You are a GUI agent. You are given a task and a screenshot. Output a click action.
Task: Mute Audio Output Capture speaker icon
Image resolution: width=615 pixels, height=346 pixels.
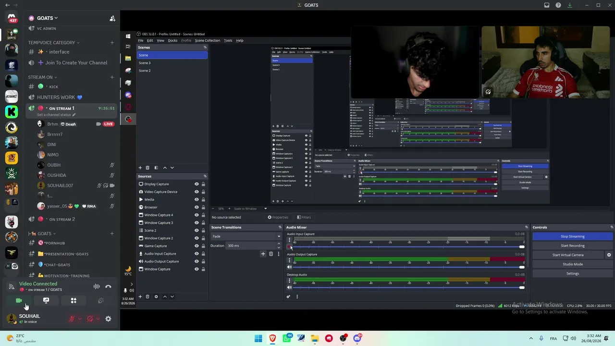coord(289,267)
